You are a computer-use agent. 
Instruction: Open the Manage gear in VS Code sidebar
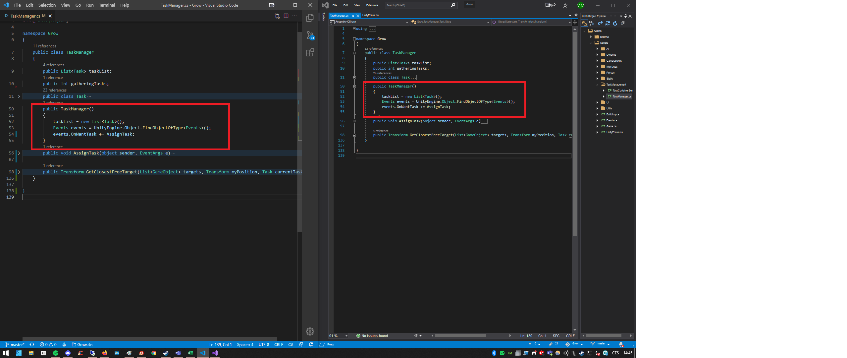(310, 331)
